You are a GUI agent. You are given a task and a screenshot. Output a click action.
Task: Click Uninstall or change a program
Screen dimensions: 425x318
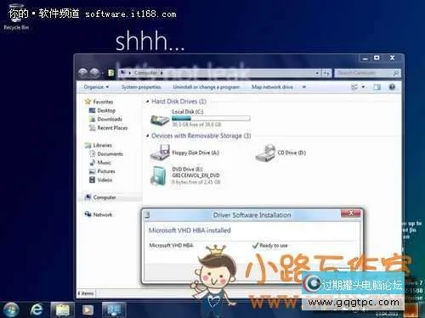(207, 87)
